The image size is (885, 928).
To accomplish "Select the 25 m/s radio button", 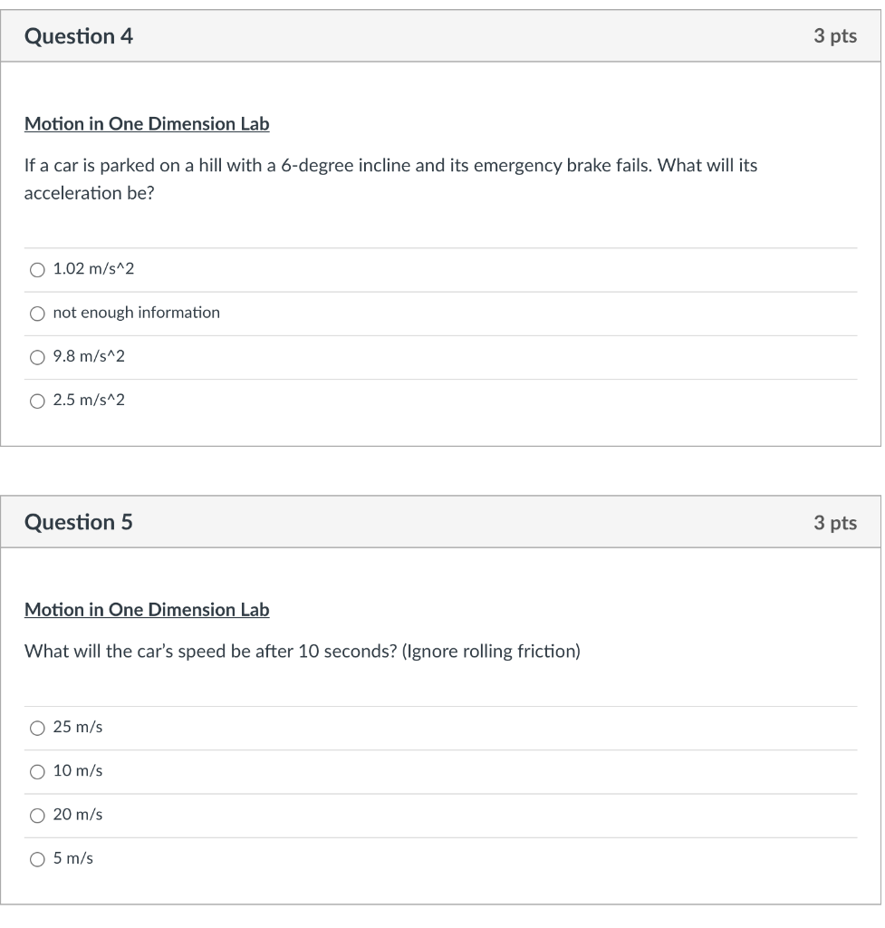I will point(37,728).
